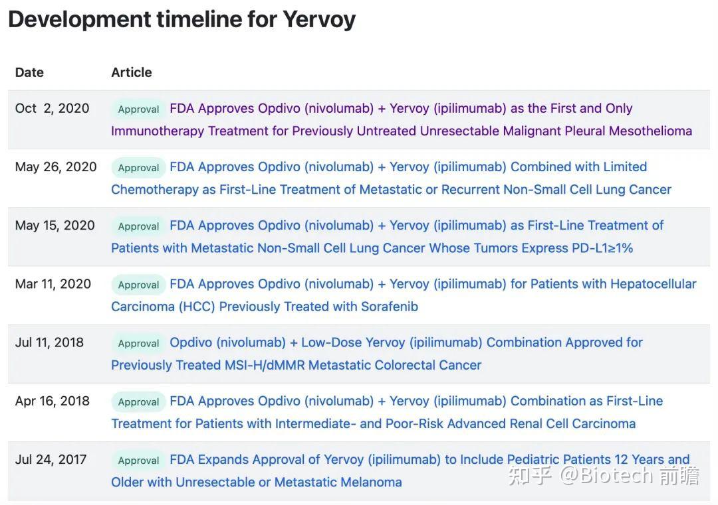Click the Approval badge for Apr 16, 2018
718x505 pixels.
point(138,401)
